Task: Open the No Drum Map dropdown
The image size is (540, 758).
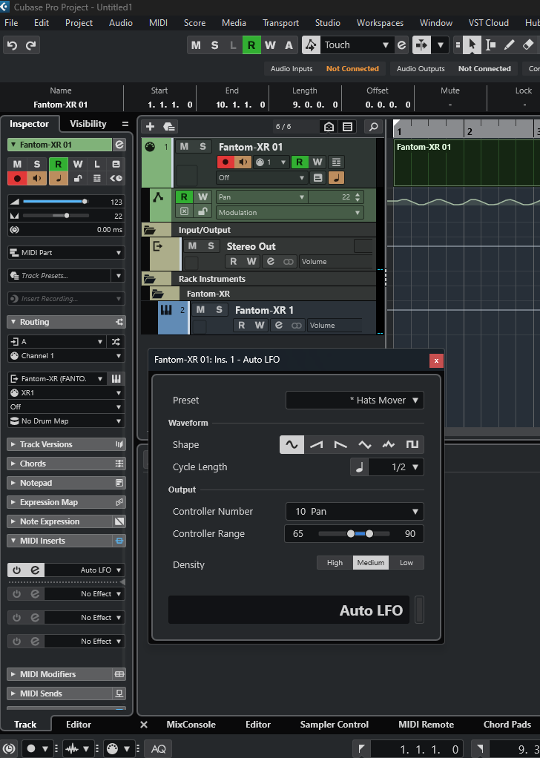Action: click(66, 421)
